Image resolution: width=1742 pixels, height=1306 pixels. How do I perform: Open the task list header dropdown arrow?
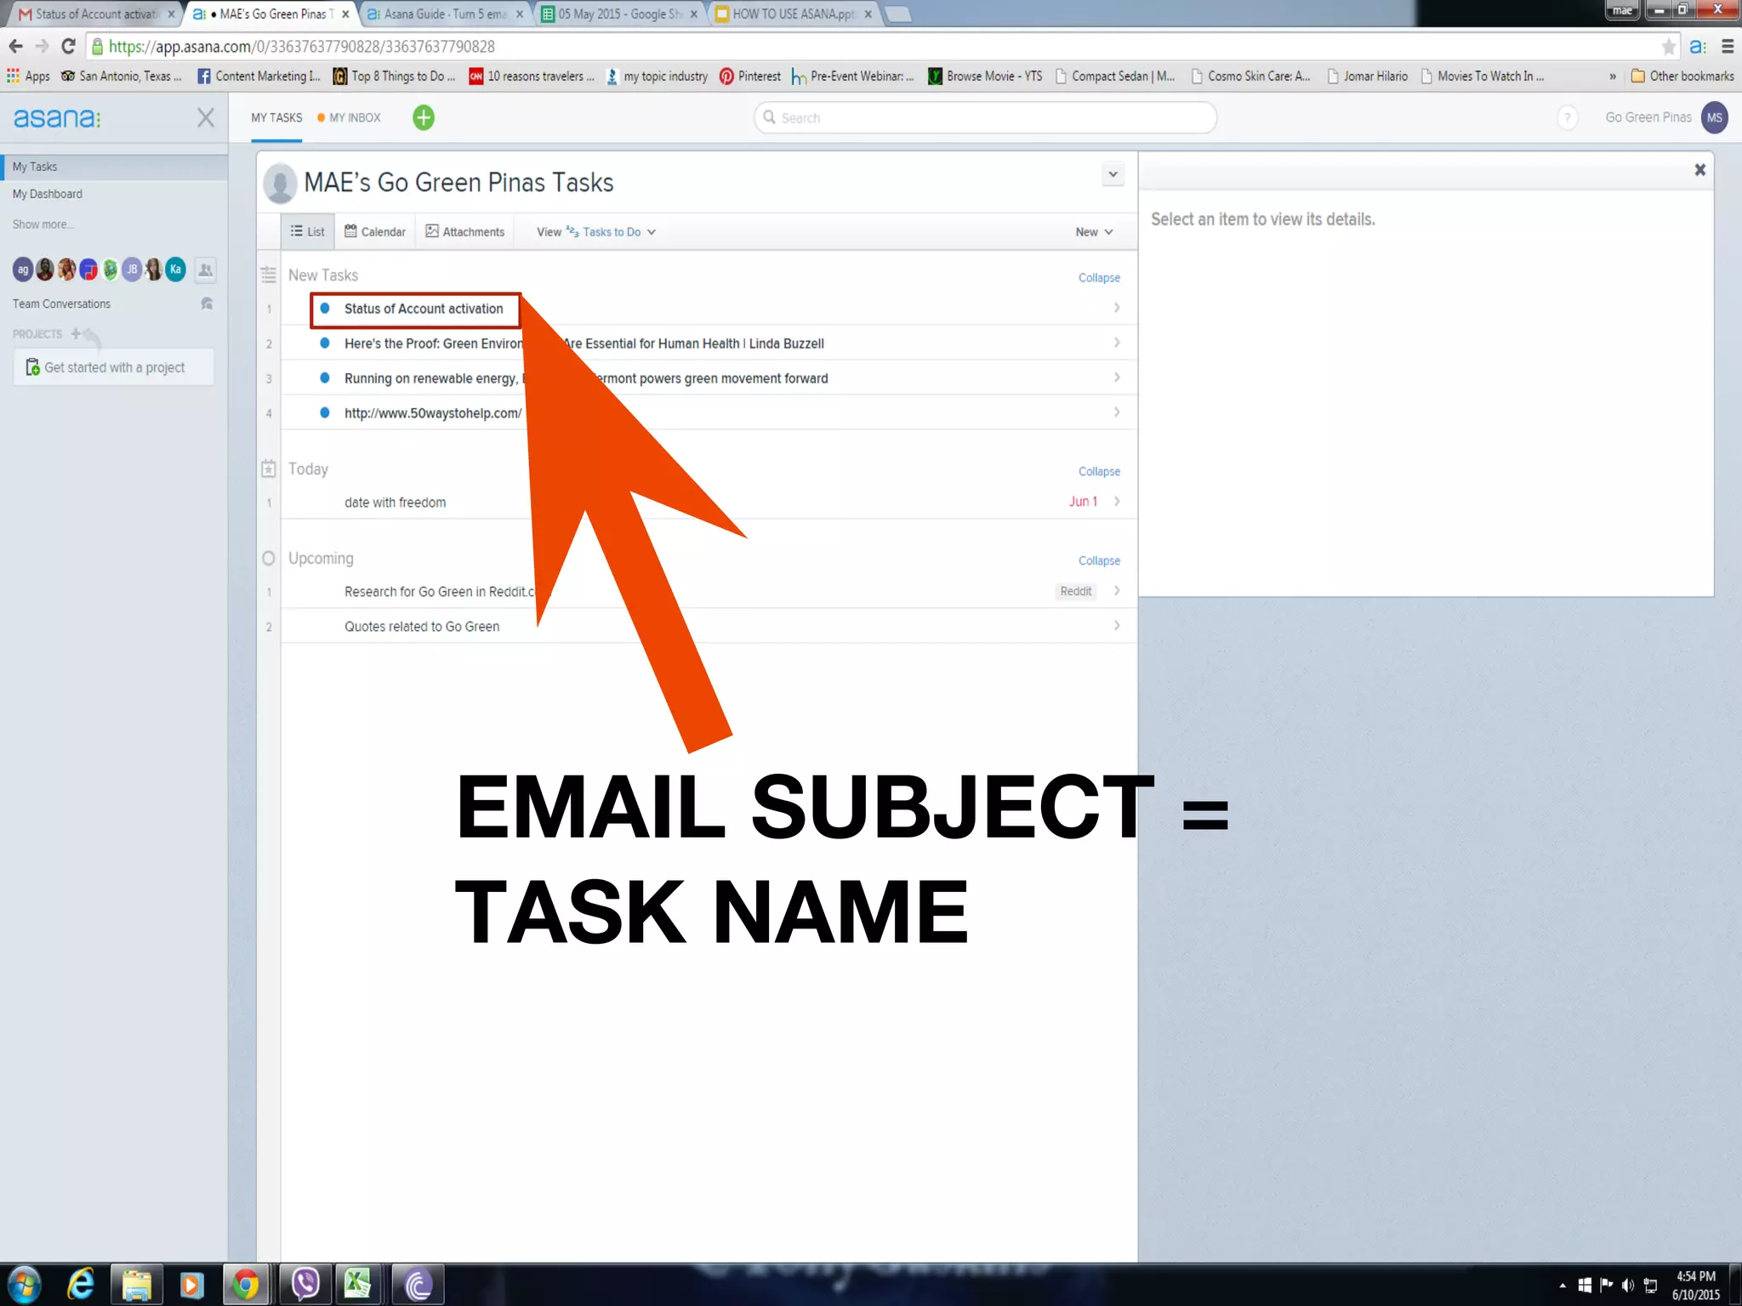(x=1113, y=174)
